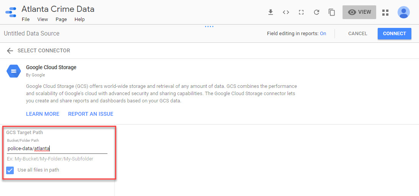The image size is (419, 196).
Task: Switch to View mode
Action: tap(359, 12)
